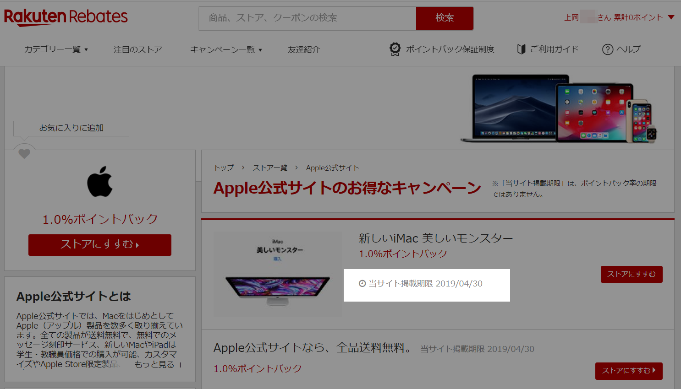Screen dimensions: 681x389
Task: Click the large ストアにすすむ sidebar button
Action: pyautogui.click(x=100, y=245)
